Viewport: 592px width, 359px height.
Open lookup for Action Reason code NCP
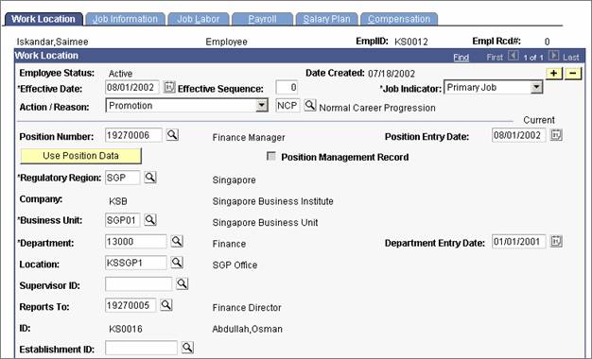tap(310, 105)
